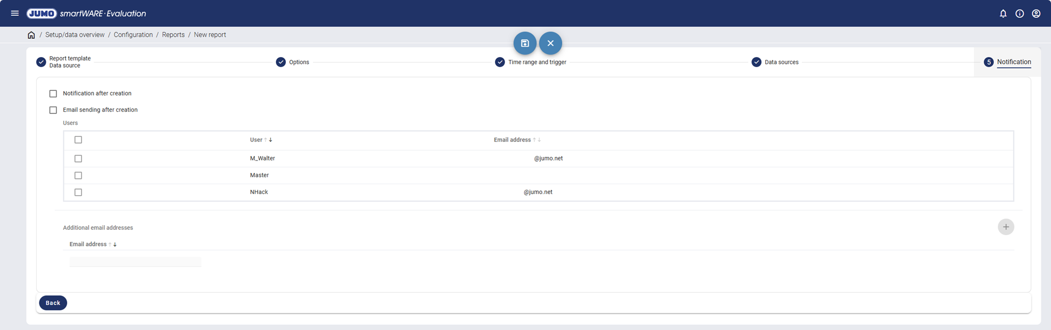1051x330 pixels.
Task: Enable Notification after creation checkbox
Action: 53,94
